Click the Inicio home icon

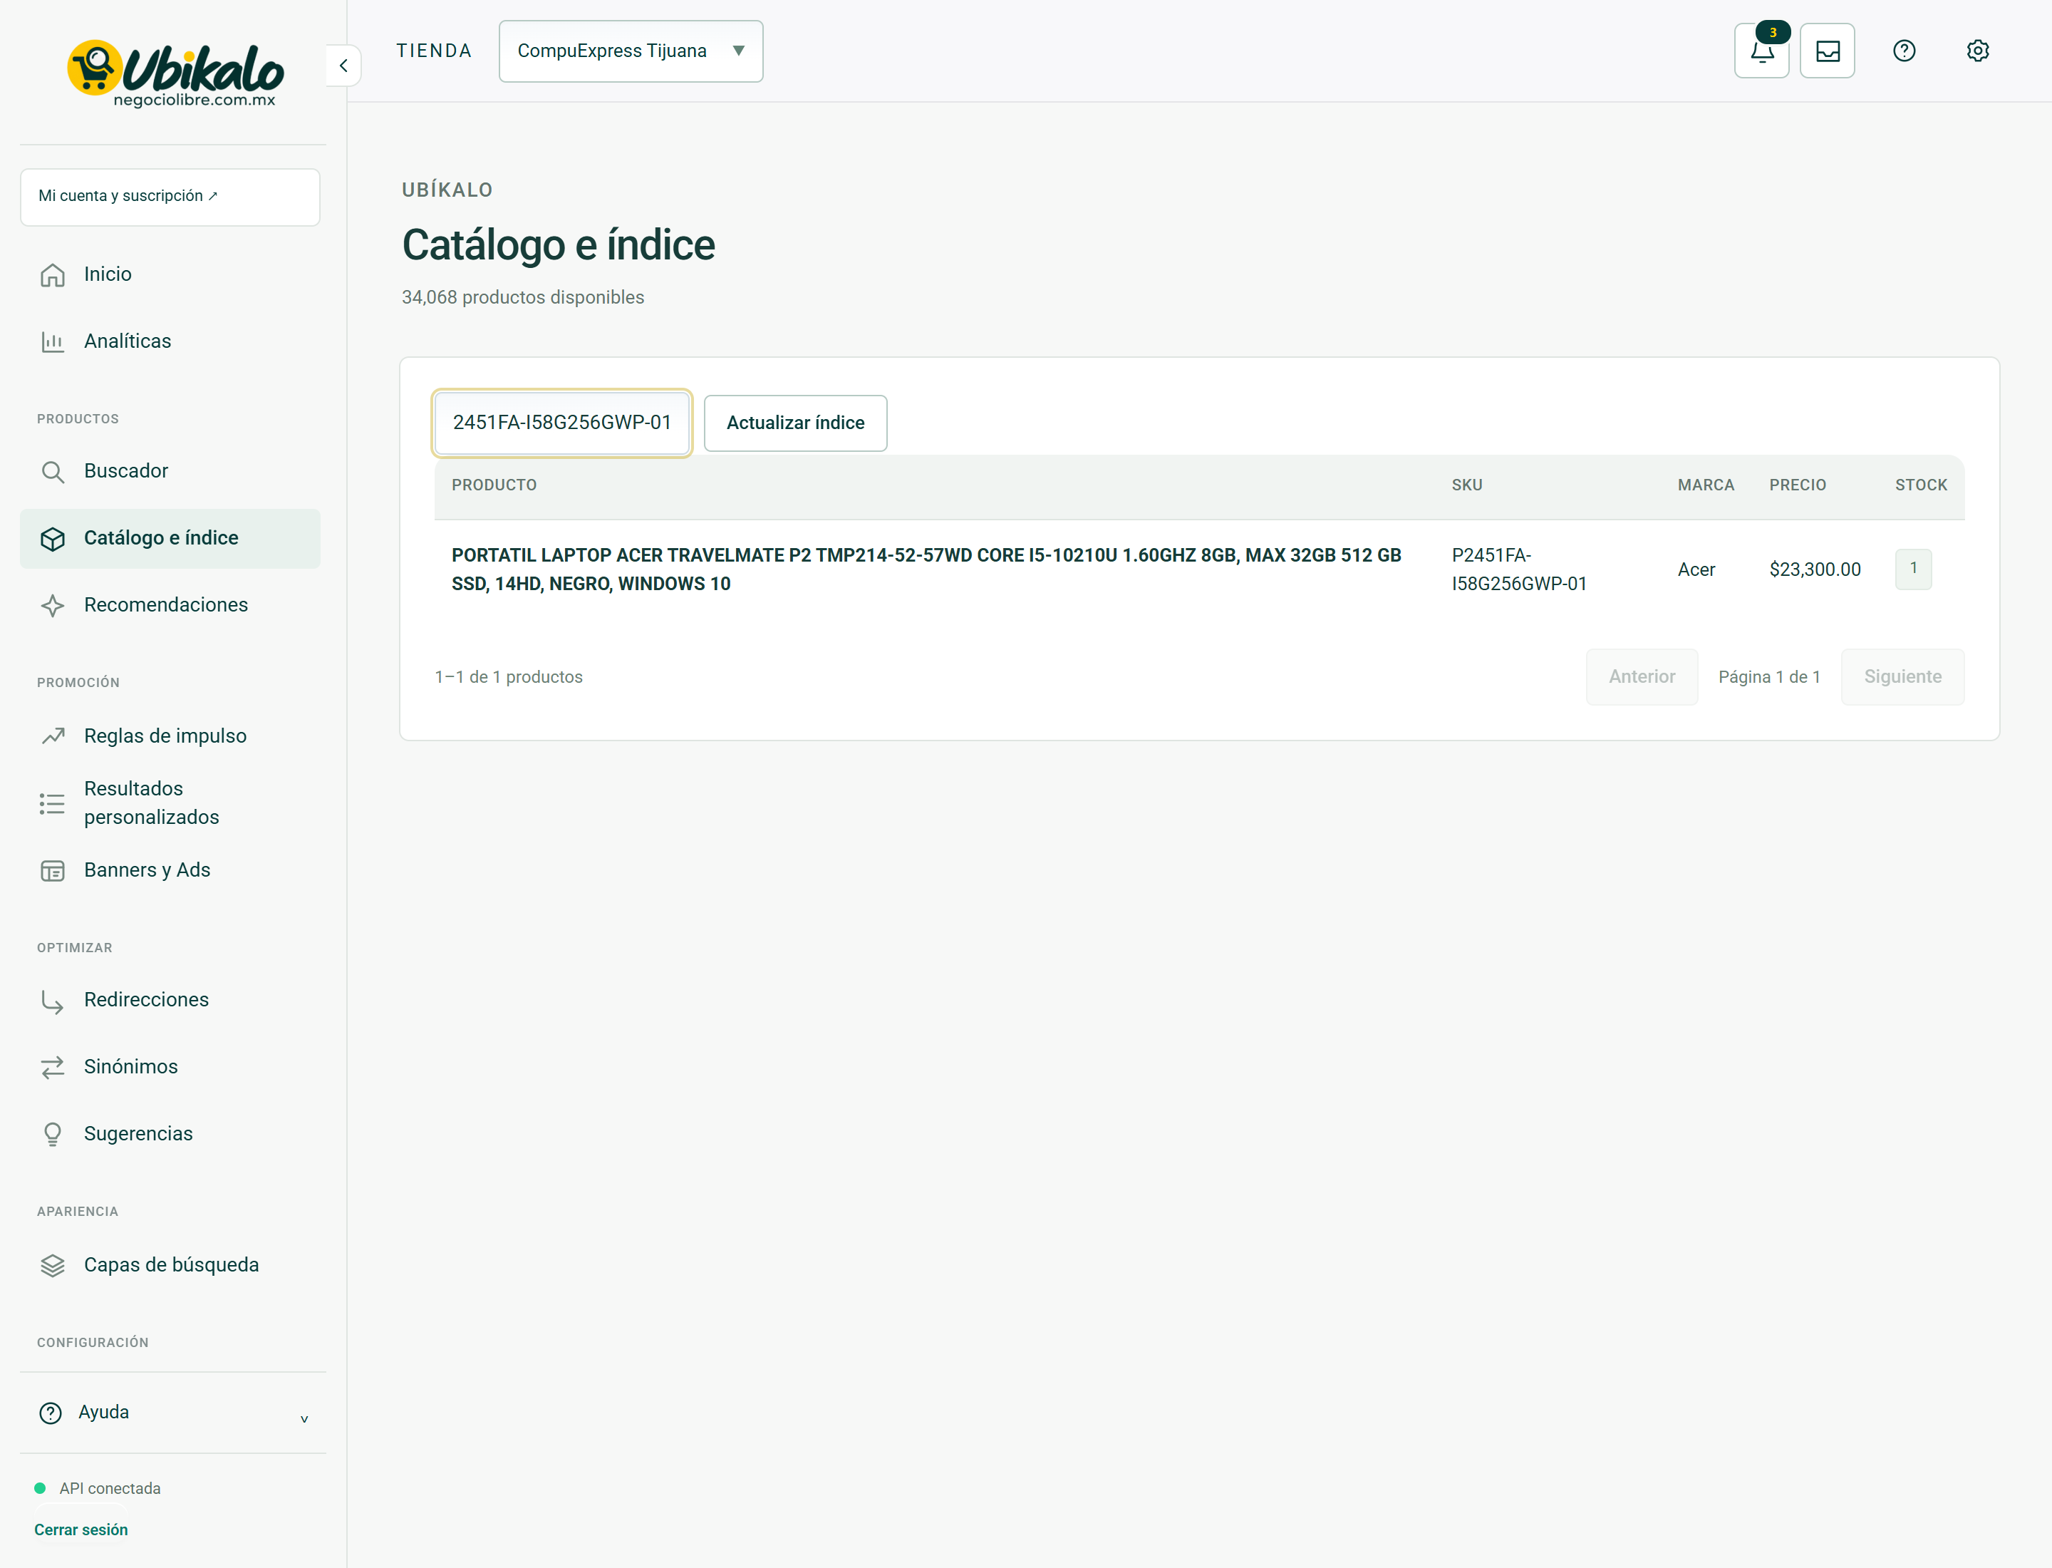click(52, 274)
